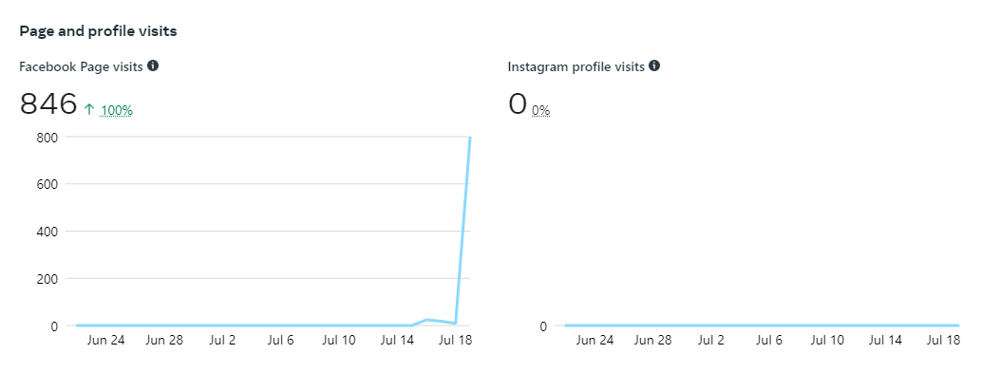Click the spike peak on Facebook chart line

pyautogui.click(x=471, y=139)
